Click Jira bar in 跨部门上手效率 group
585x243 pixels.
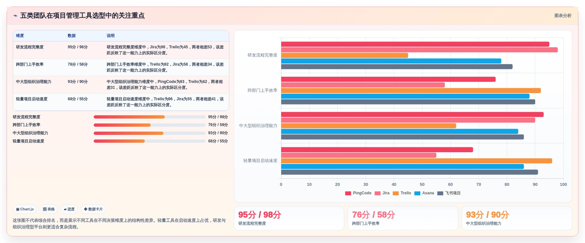coord(363,85)
